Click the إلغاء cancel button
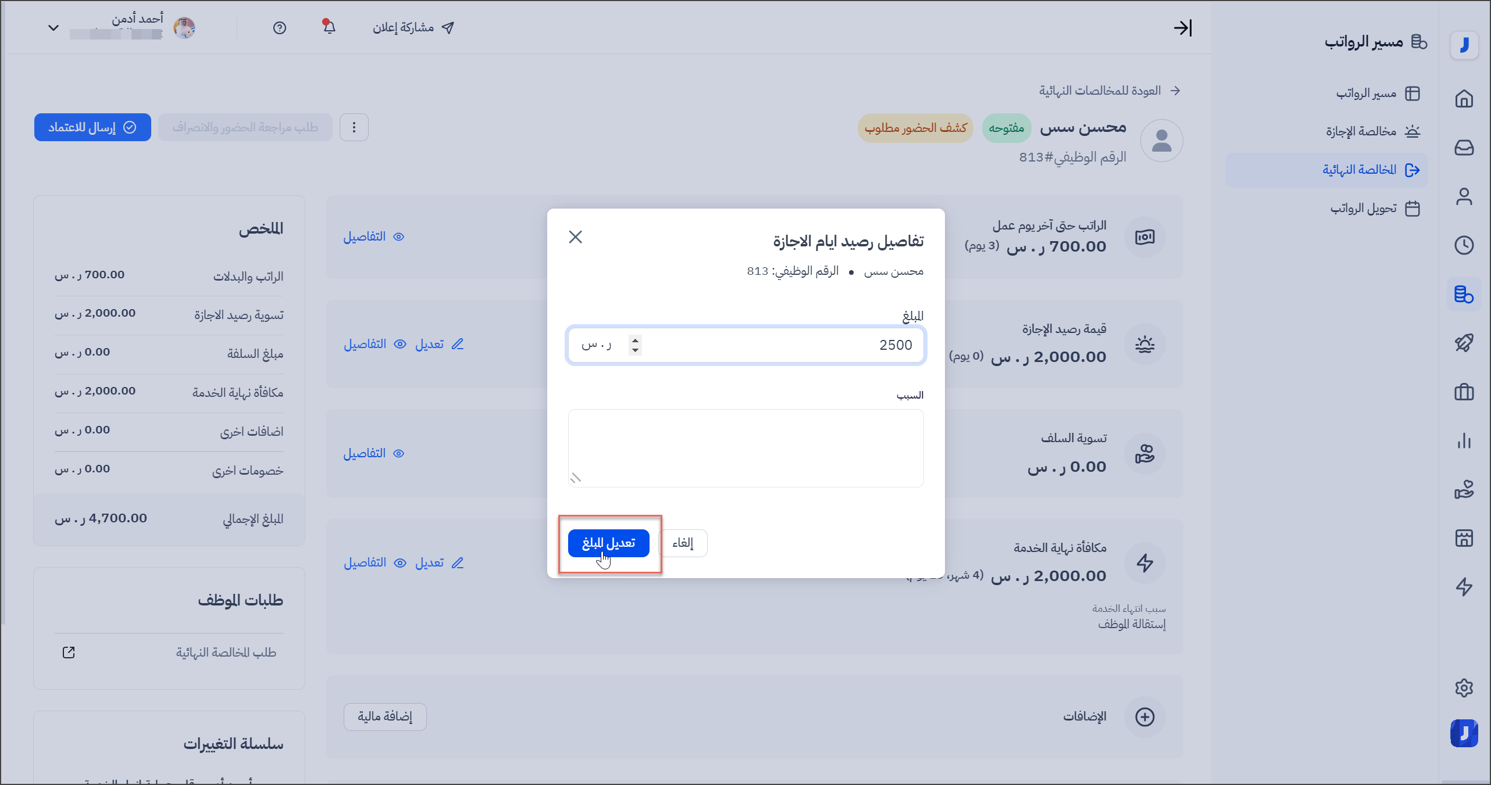The width and height of the screenshot is (1491, 785). tap(683, 543)
